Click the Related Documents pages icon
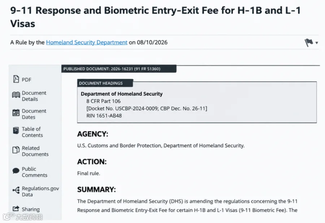Screen dimensions: 325x223 (x=16, y=150)
